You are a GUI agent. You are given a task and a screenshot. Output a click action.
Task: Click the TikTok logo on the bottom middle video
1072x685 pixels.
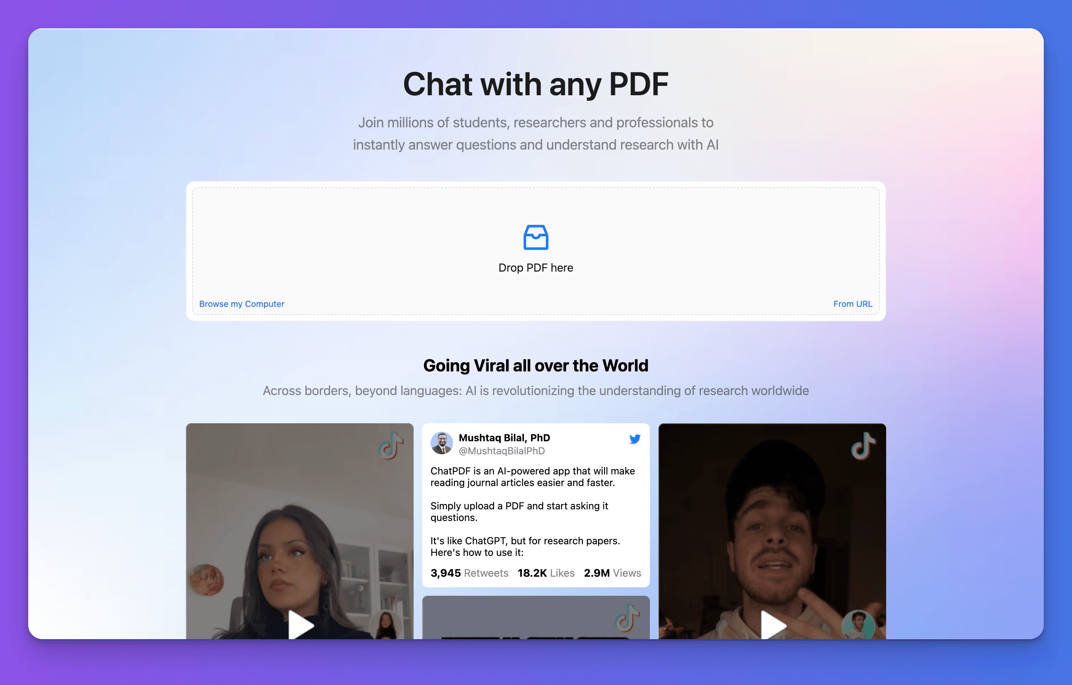pos(627,618)
